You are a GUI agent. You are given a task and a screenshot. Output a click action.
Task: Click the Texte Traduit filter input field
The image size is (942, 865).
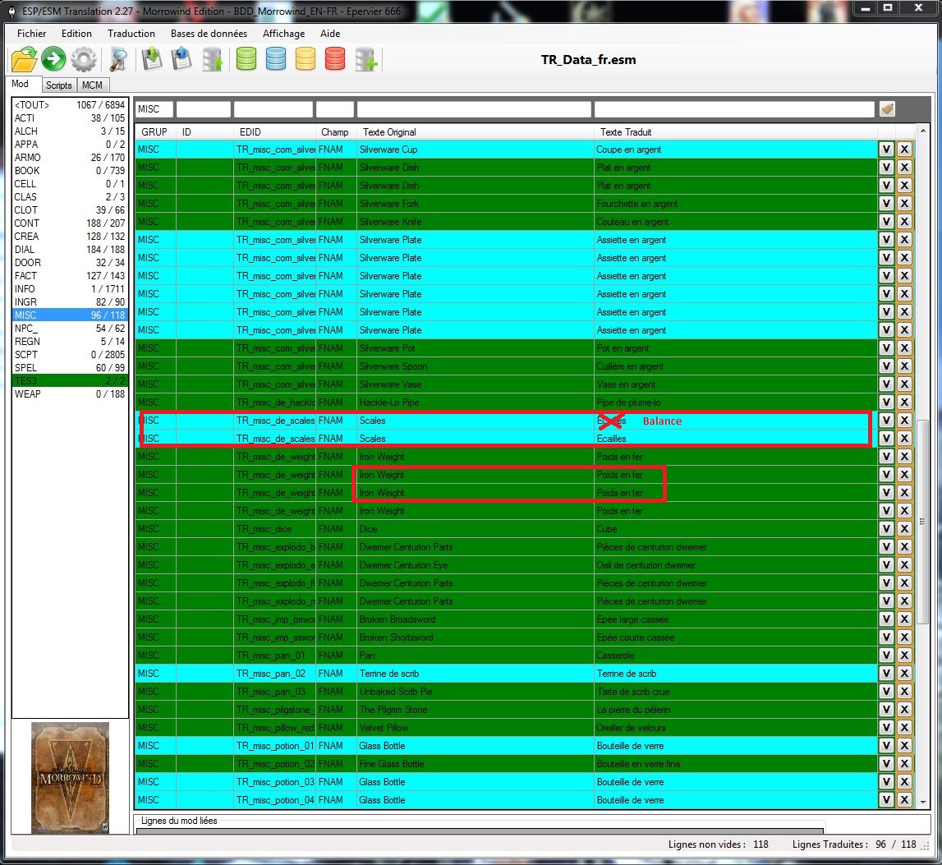pyautogui.click(x=733, y=108)
